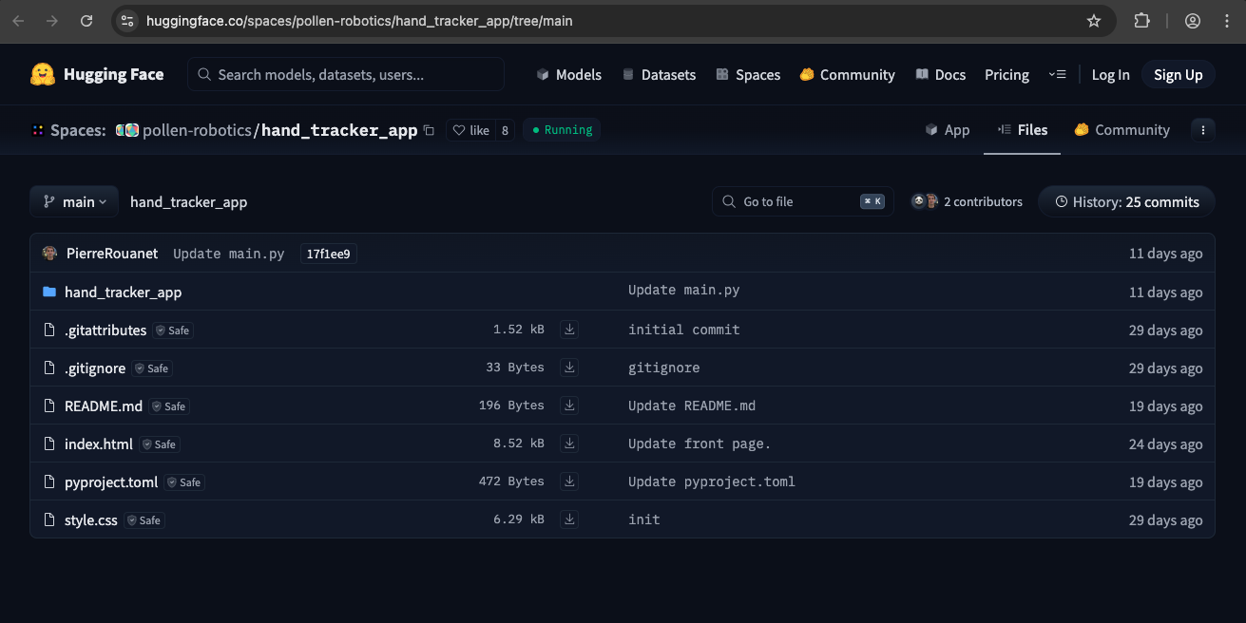Open the Chrome profile avatar icon
This screenshot has width=1246, height=623.
[1193, 21]
